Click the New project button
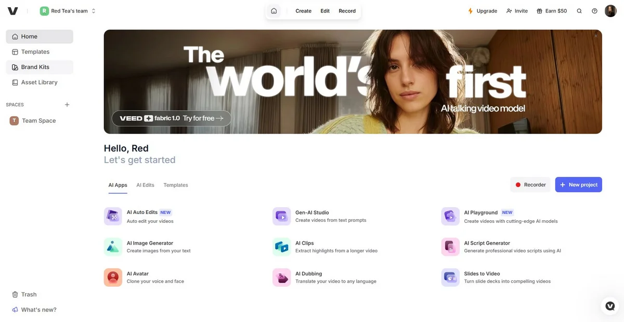Screen dimensions: 624x322 coord(578,185)
